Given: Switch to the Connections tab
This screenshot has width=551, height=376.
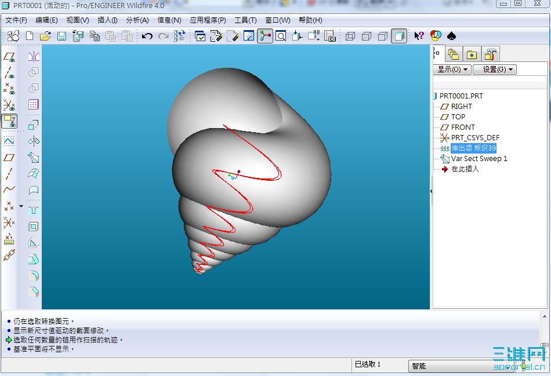Looking at the screenshot, I should point(490,54).
